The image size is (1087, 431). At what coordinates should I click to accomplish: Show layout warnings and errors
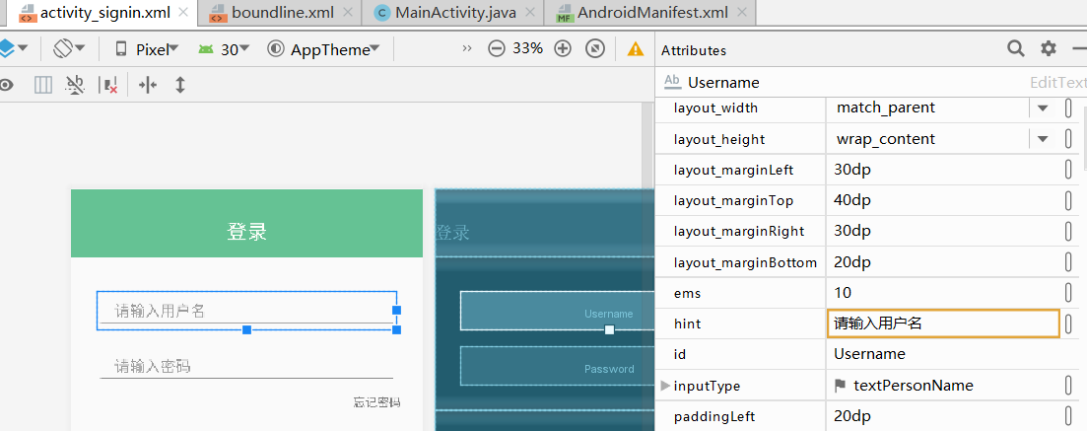point(635,48)
